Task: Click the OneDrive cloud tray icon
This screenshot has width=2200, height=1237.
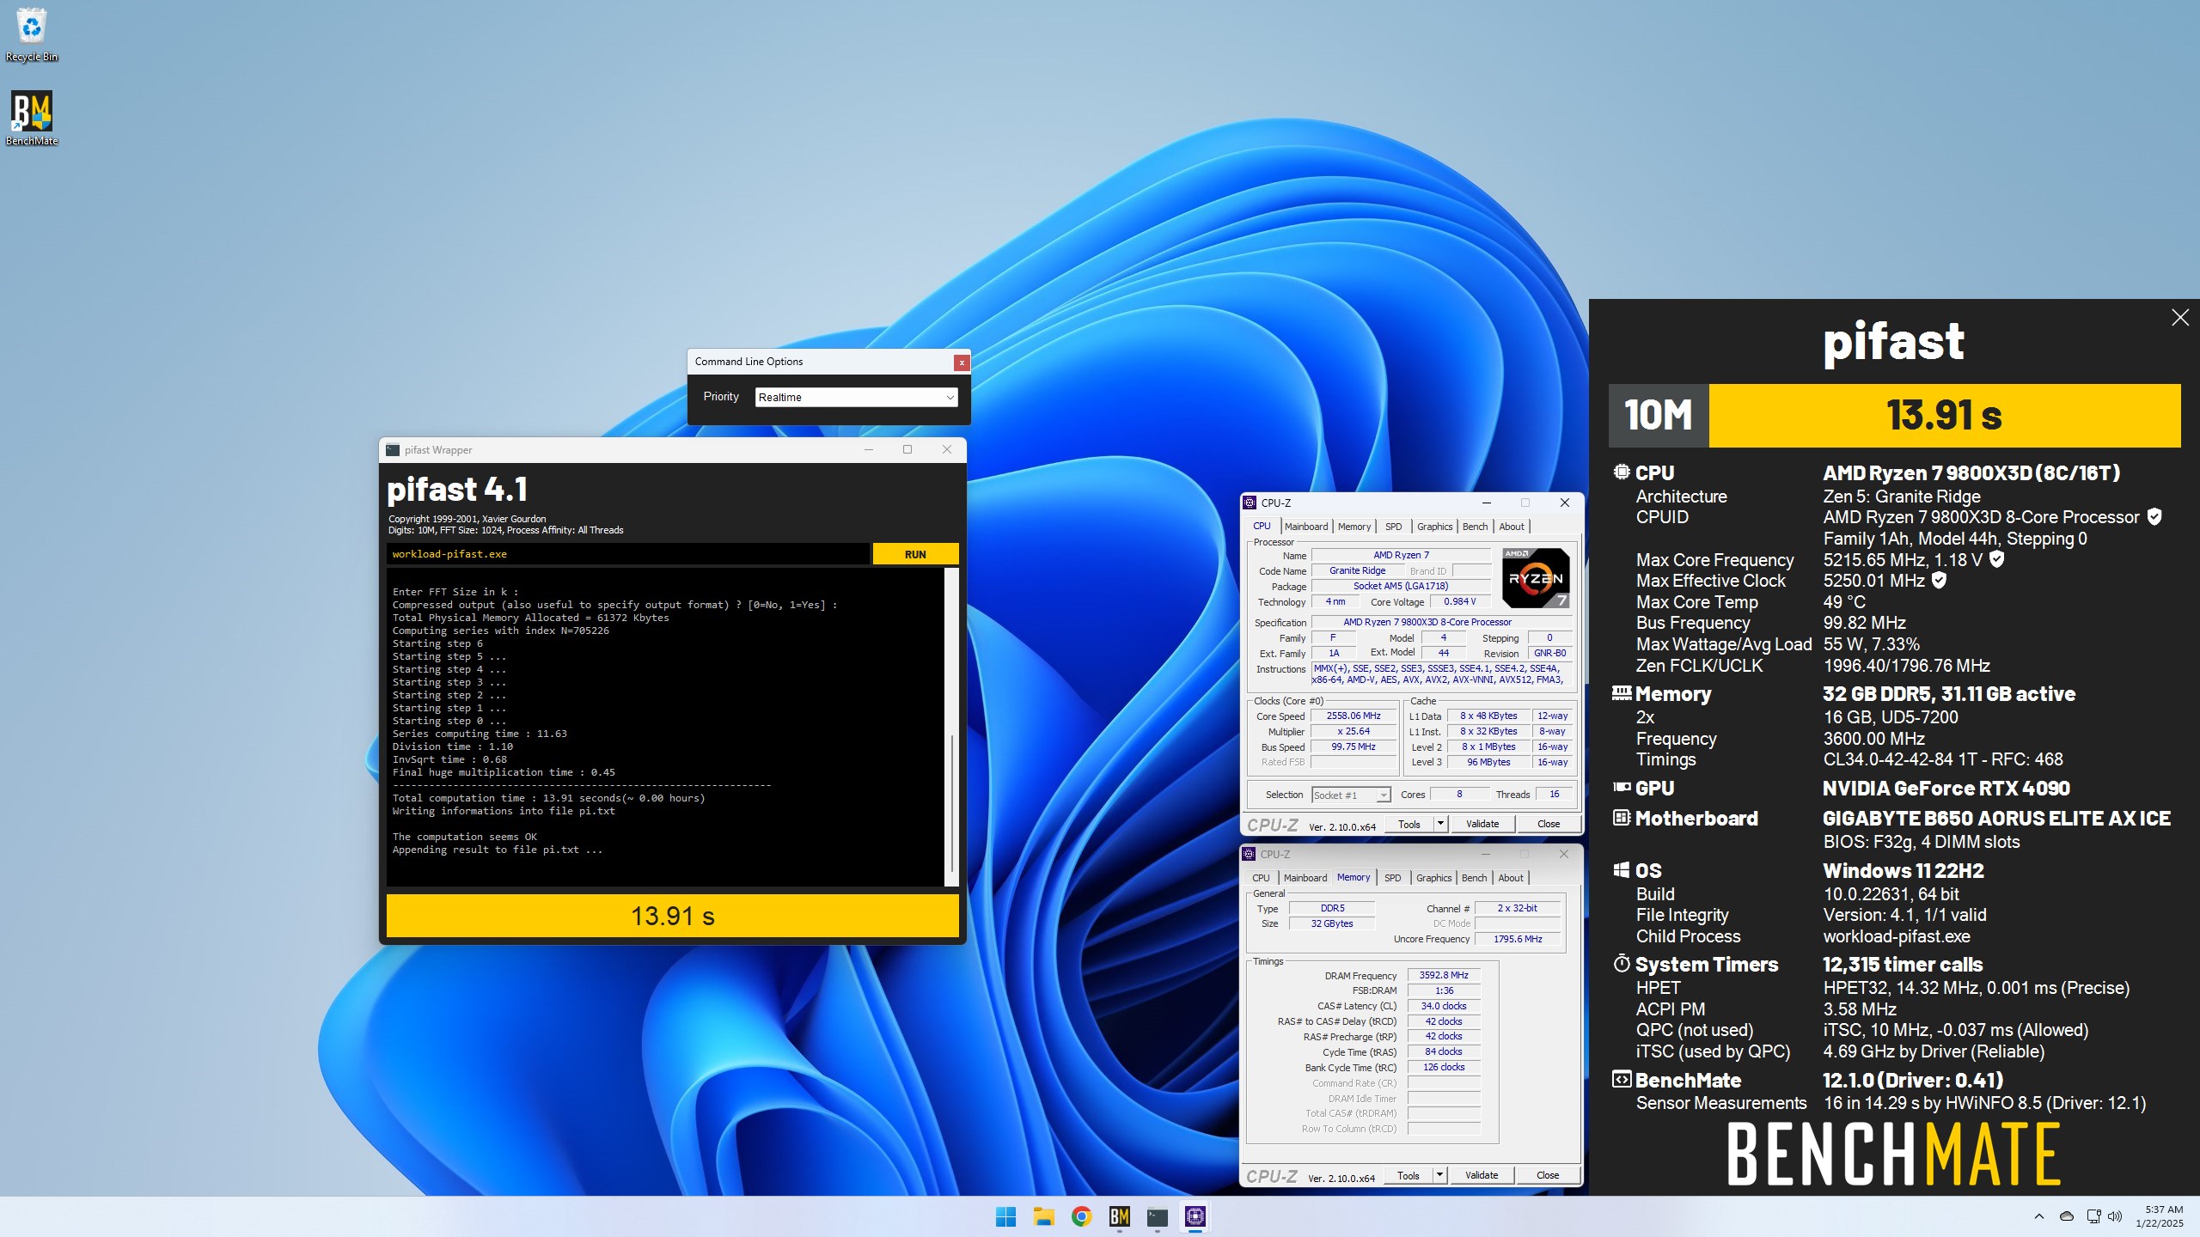Action: pyautogui.click(x=2067, y=1216)
